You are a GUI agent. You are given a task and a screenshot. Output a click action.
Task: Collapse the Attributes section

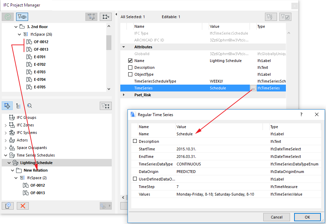pyautogui.click(x=124, y=47)
